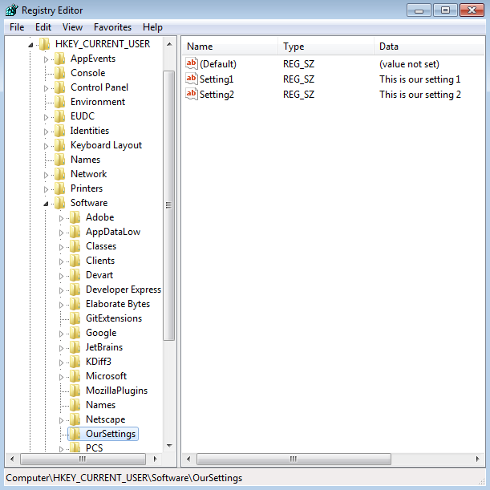Viewport: 490px width, 490px height.
Task: Maximize the Registry Editor window
Action: pos(445,10)
